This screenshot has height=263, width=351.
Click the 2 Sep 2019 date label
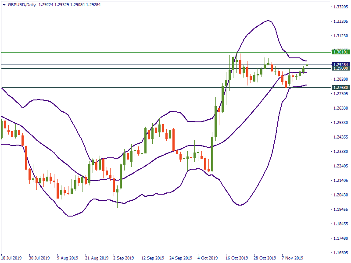(124, 258)
